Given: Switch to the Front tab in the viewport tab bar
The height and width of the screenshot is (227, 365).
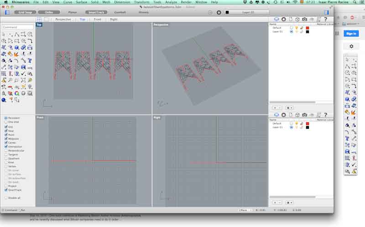Looking at the screenshot, I should tap(98, 20).
